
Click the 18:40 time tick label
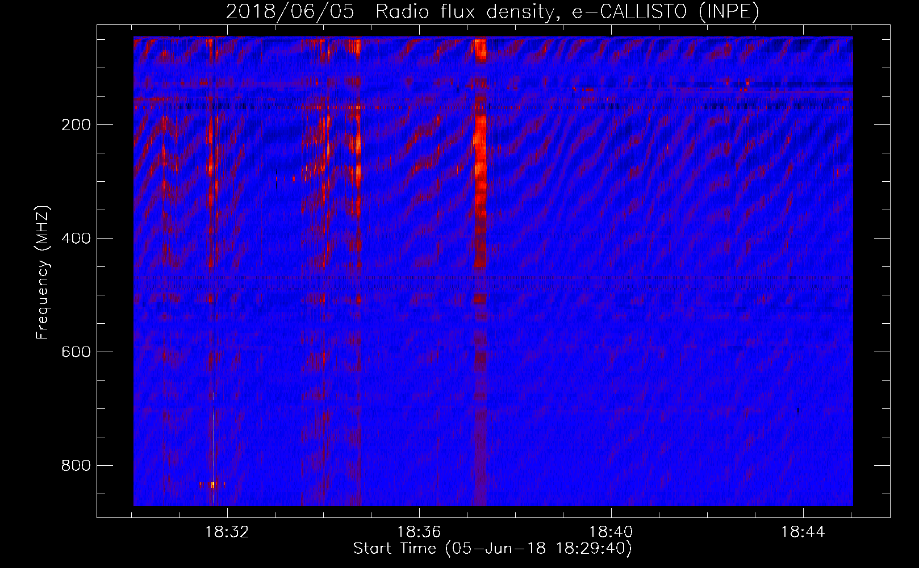coord(611,532)
